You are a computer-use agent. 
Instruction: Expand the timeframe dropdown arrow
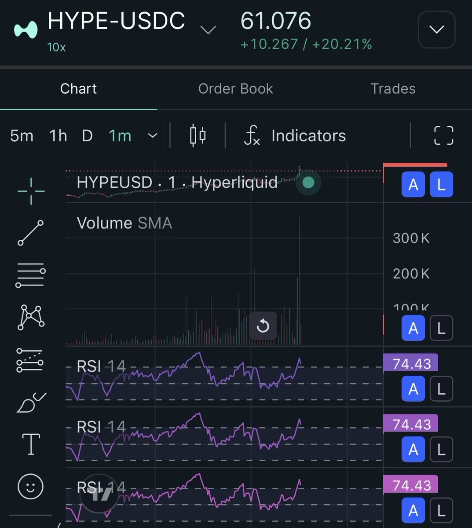[x=153, y=136]
